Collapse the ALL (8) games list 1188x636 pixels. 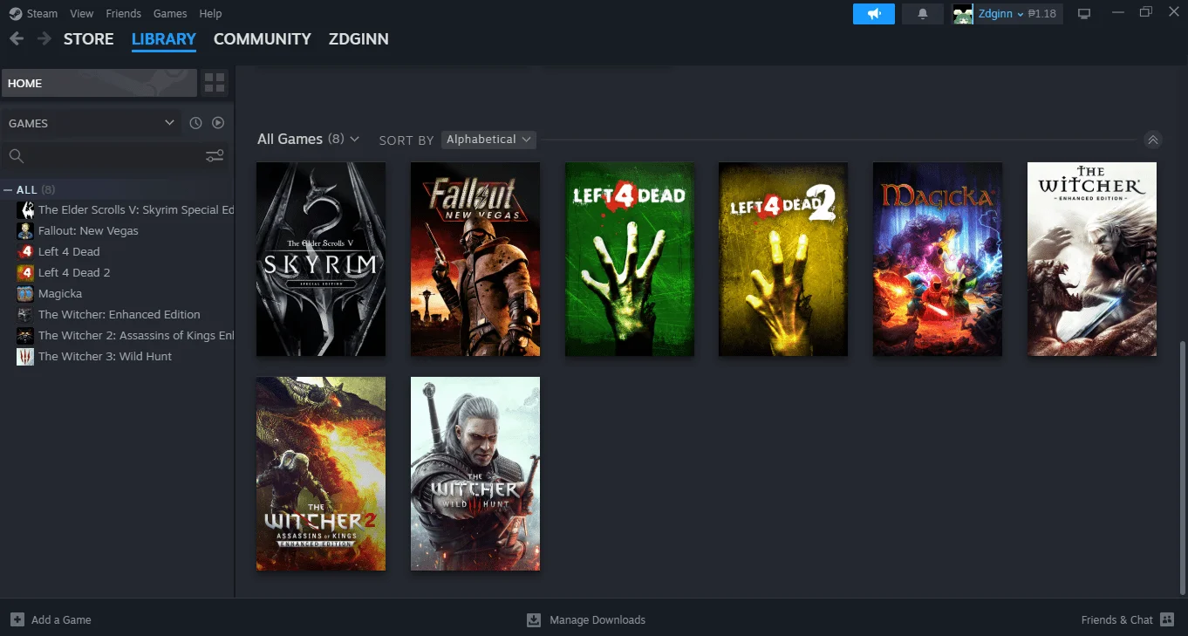pyautogui.click(x=8, y=190)
